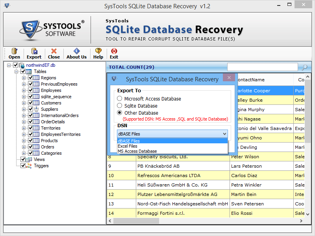Click the sqlite_sequence table icon
Image resolution: width=315 pixels, height=236 pixels.
[36, 97]
